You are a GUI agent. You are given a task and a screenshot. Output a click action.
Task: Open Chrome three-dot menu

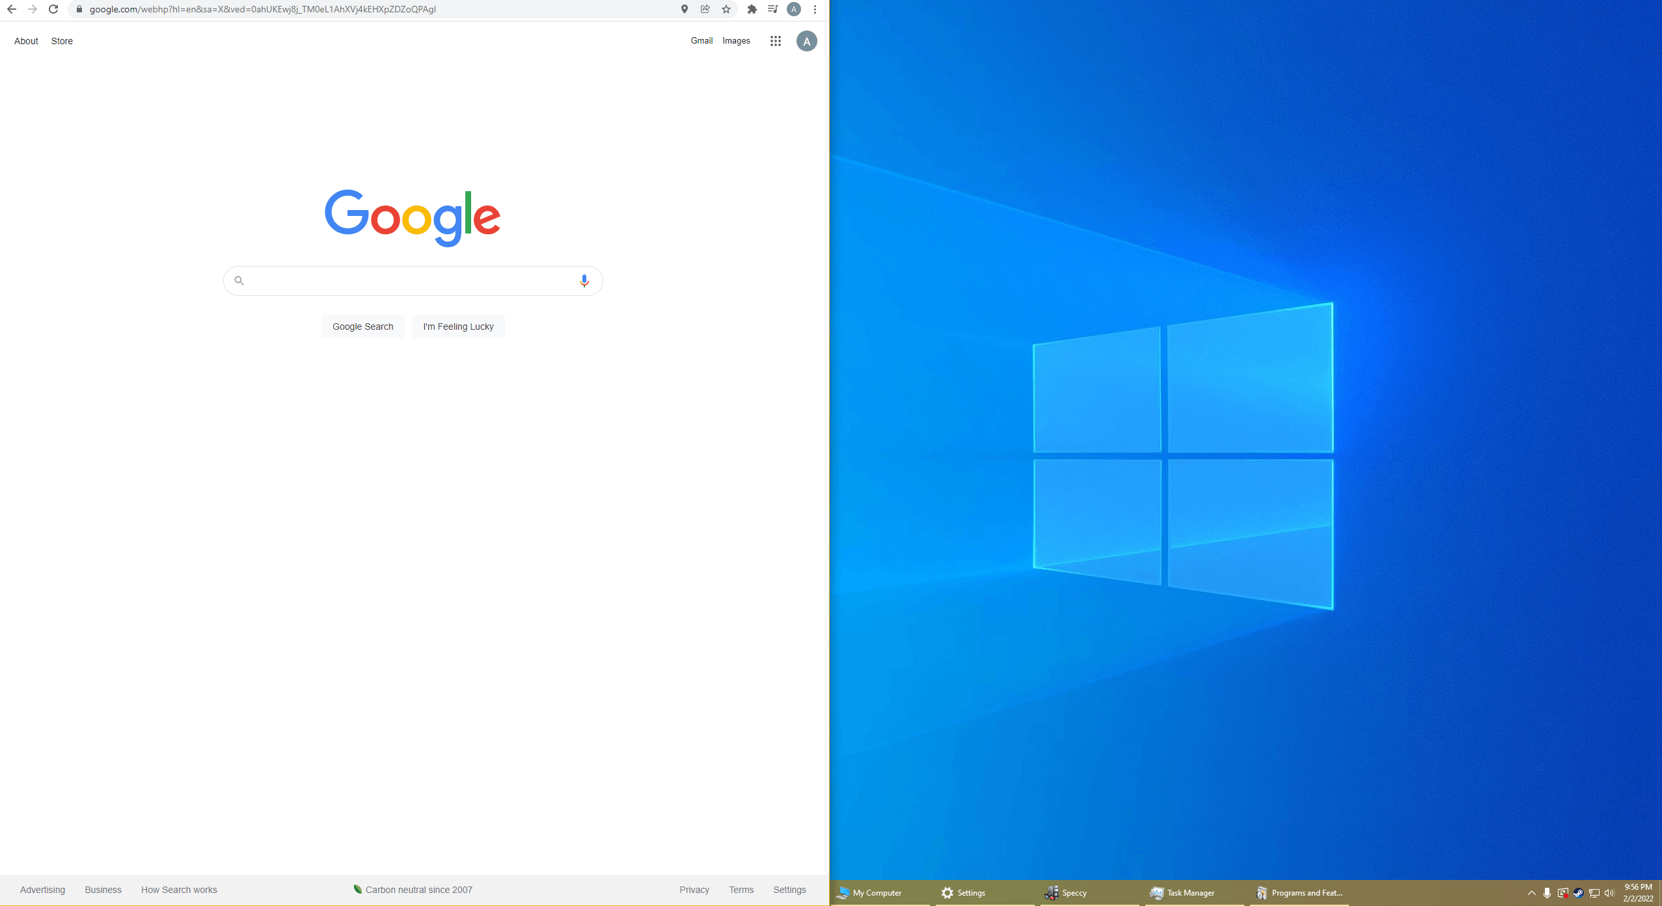(x=815, y=9)
